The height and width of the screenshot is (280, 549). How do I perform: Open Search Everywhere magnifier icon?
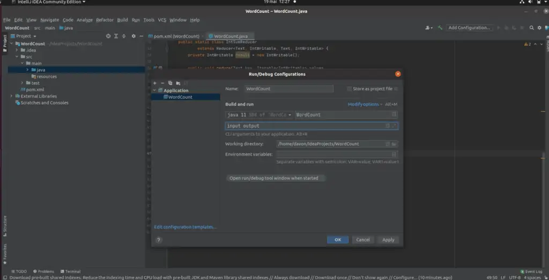coord(532,28)
